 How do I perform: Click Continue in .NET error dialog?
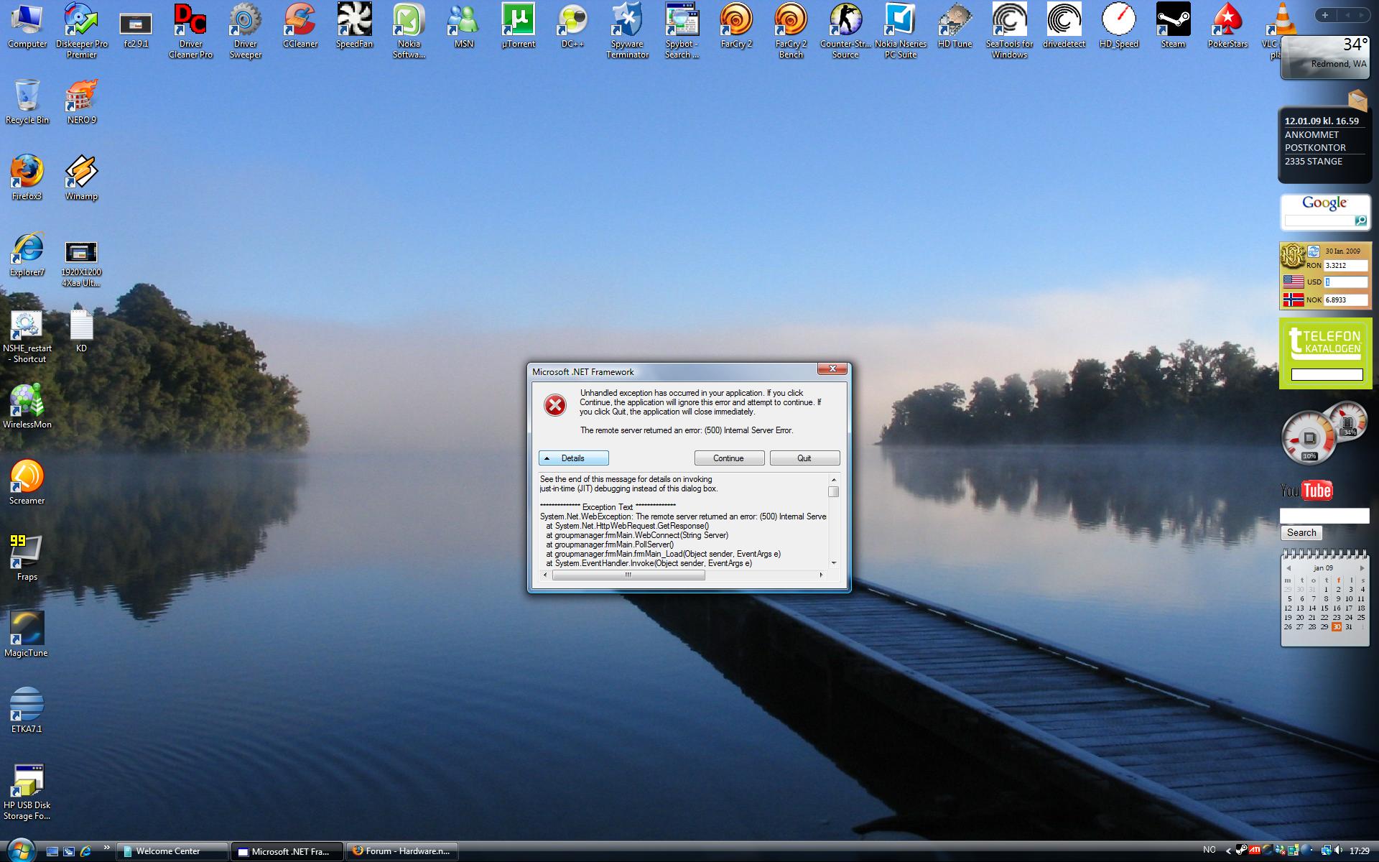(x=729, y=458)
